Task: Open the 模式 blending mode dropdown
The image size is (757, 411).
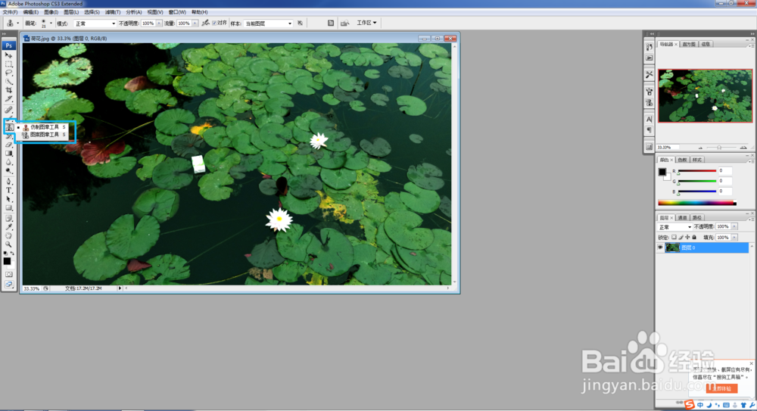Action: pyautogui.click(x=95, y=23)
